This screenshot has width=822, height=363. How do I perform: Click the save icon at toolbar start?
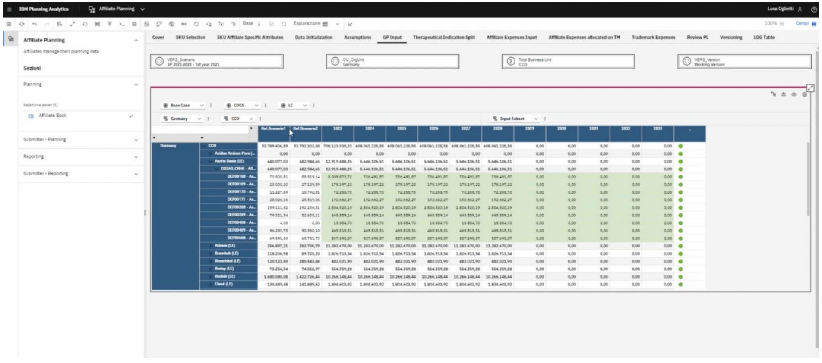[x=9, y=24]
